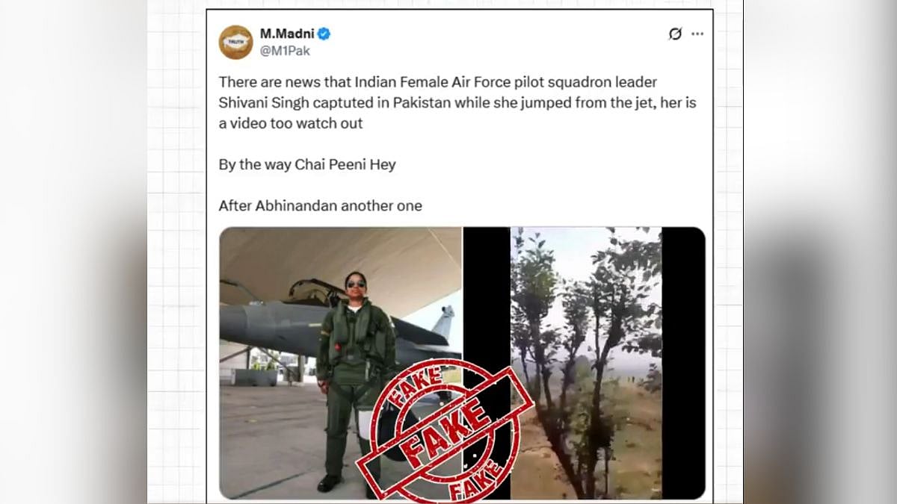Image resolution: width=897 pixels, height=504 pixels.
Task: Click the @M1Pak handle
Action: pyautogui.click(x=285, y=51)
